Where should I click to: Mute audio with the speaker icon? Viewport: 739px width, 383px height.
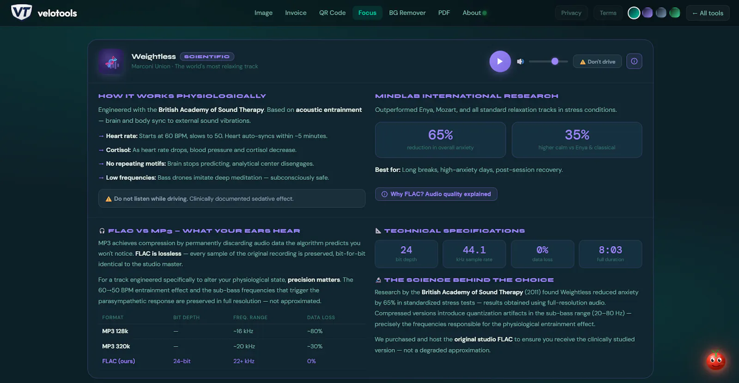pos(521,61)
